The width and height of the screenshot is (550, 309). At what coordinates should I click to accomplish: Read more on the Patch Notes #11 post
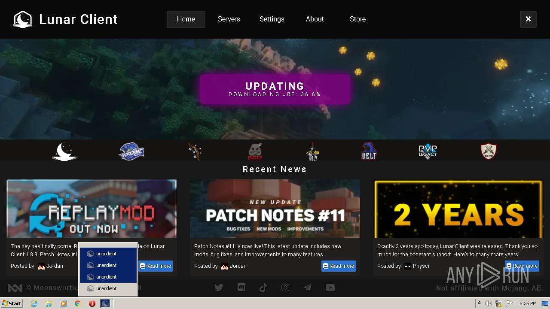pos(339,266)
